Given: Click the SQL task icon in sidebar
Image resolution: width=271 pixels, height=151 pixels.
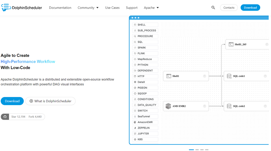Looking at the screenshot, I should tap(135, 42).
